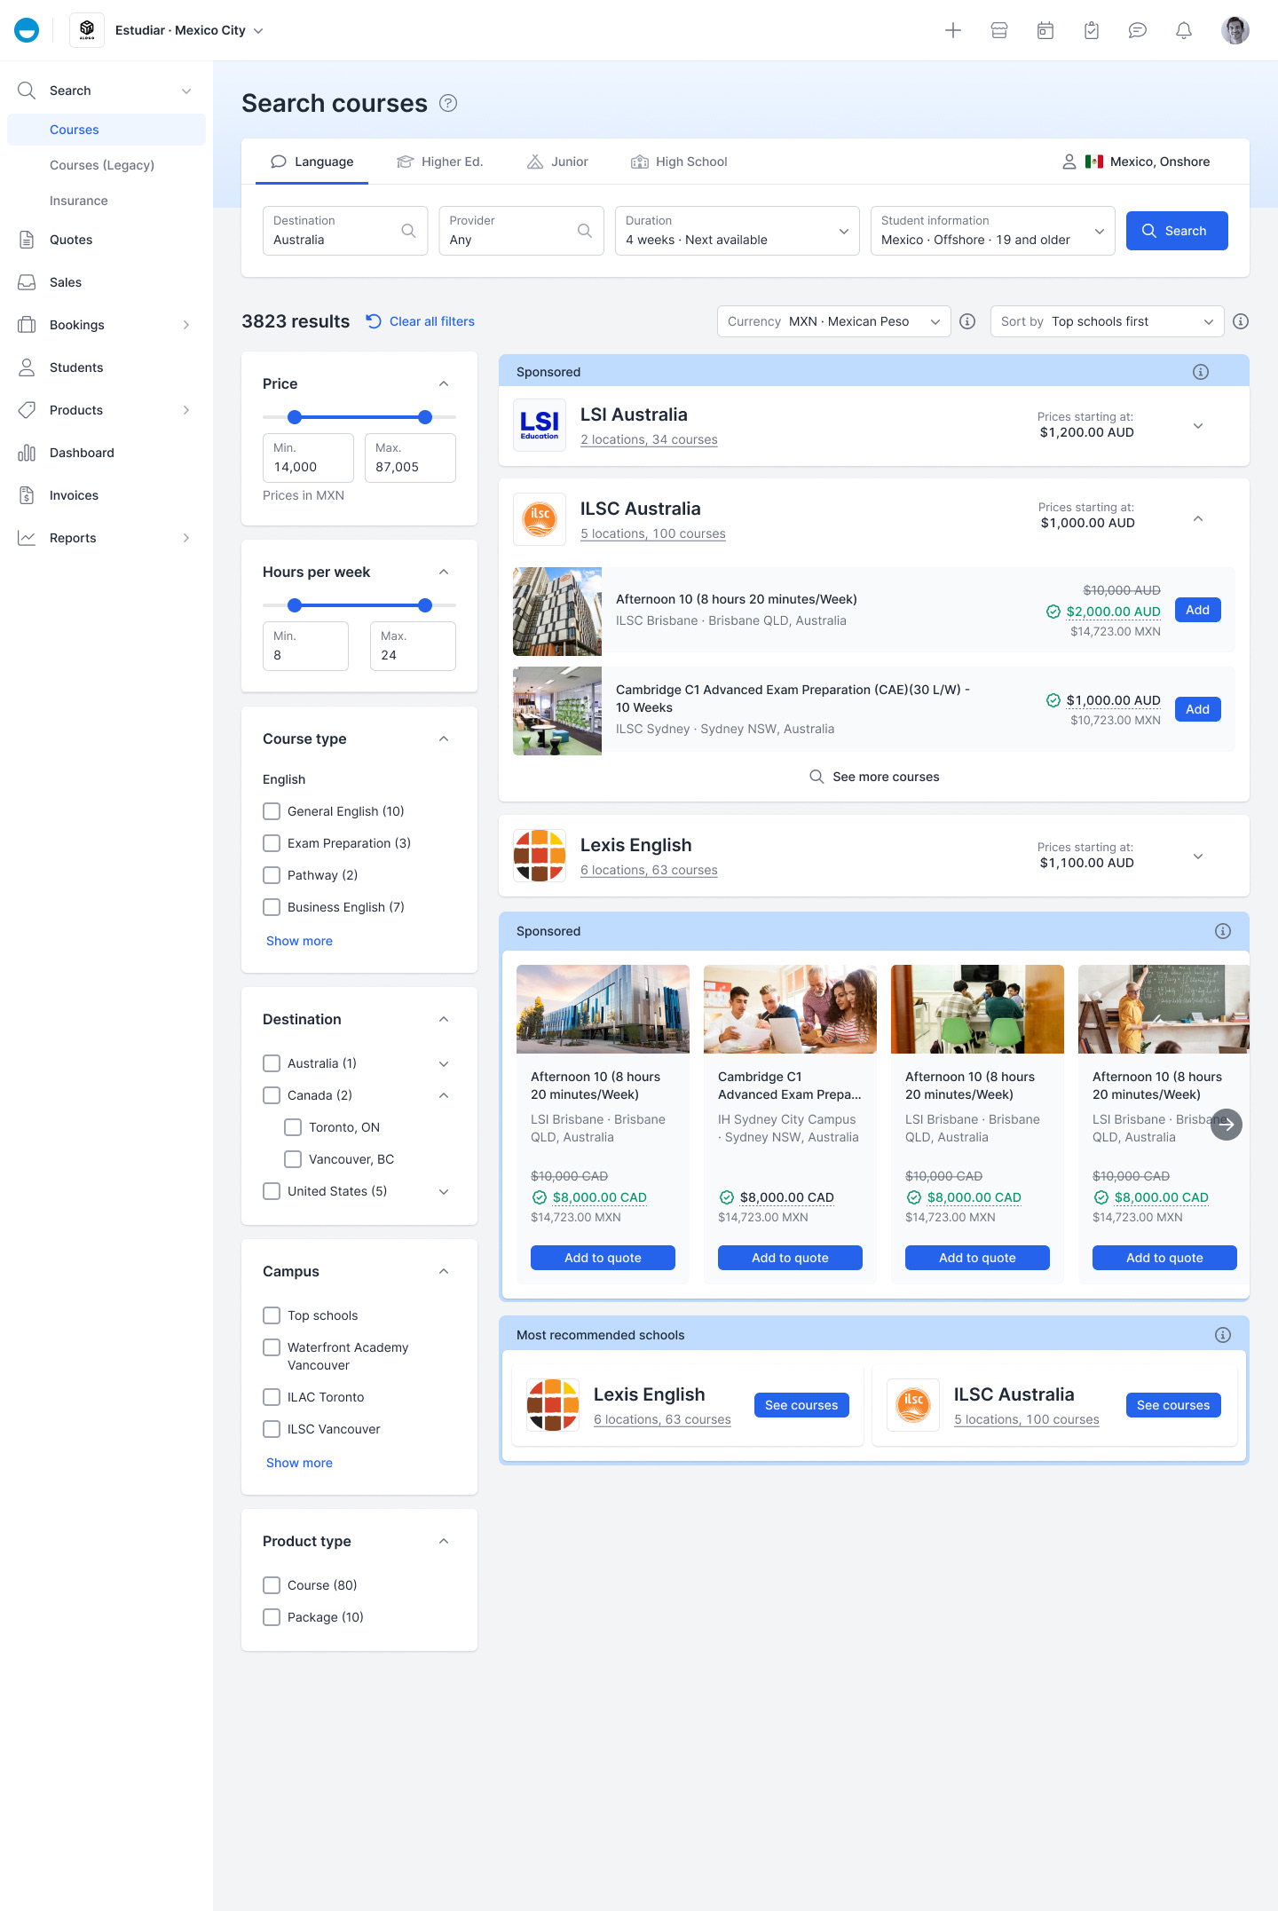This screenshot has height=1911, width=1278.
Task: Collapse the Price filter panel
Action: click(x=444, y=383)
